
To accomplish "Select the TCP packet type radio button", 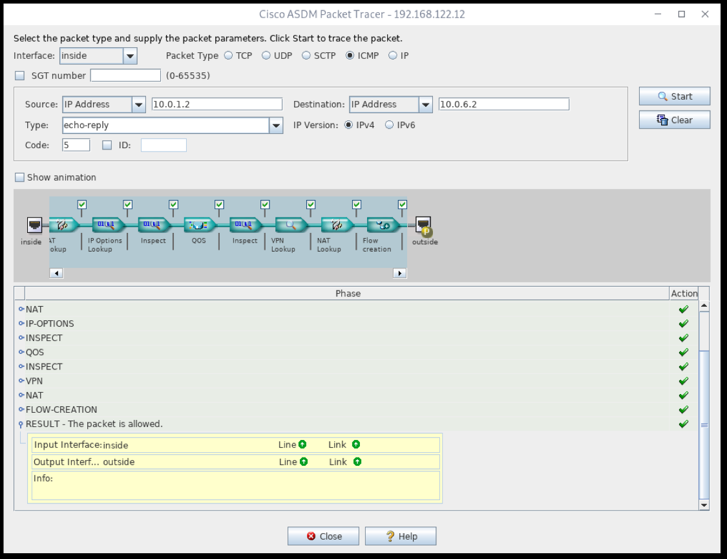I will pyautogui.click(x=227, y=55).
